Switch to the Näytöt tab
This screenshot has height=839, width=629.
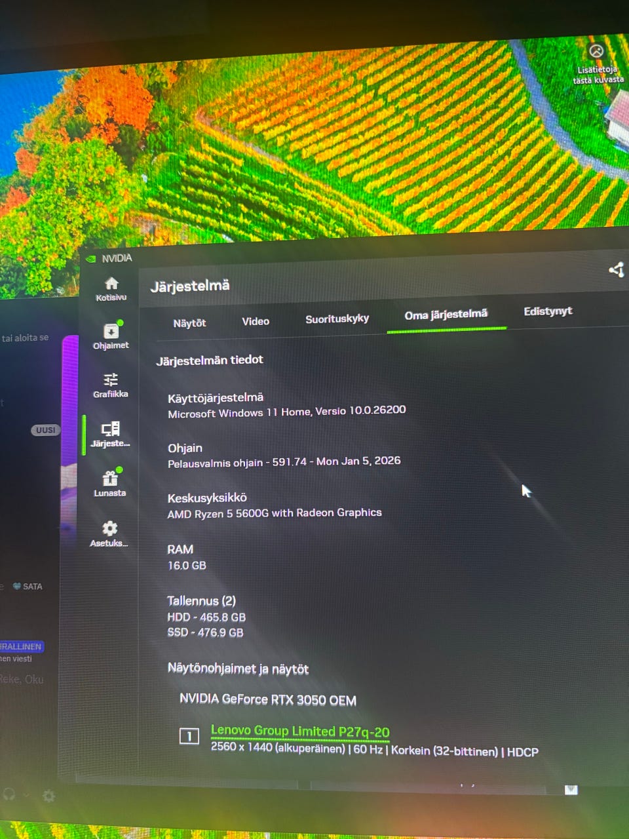[x=189, y=323]
